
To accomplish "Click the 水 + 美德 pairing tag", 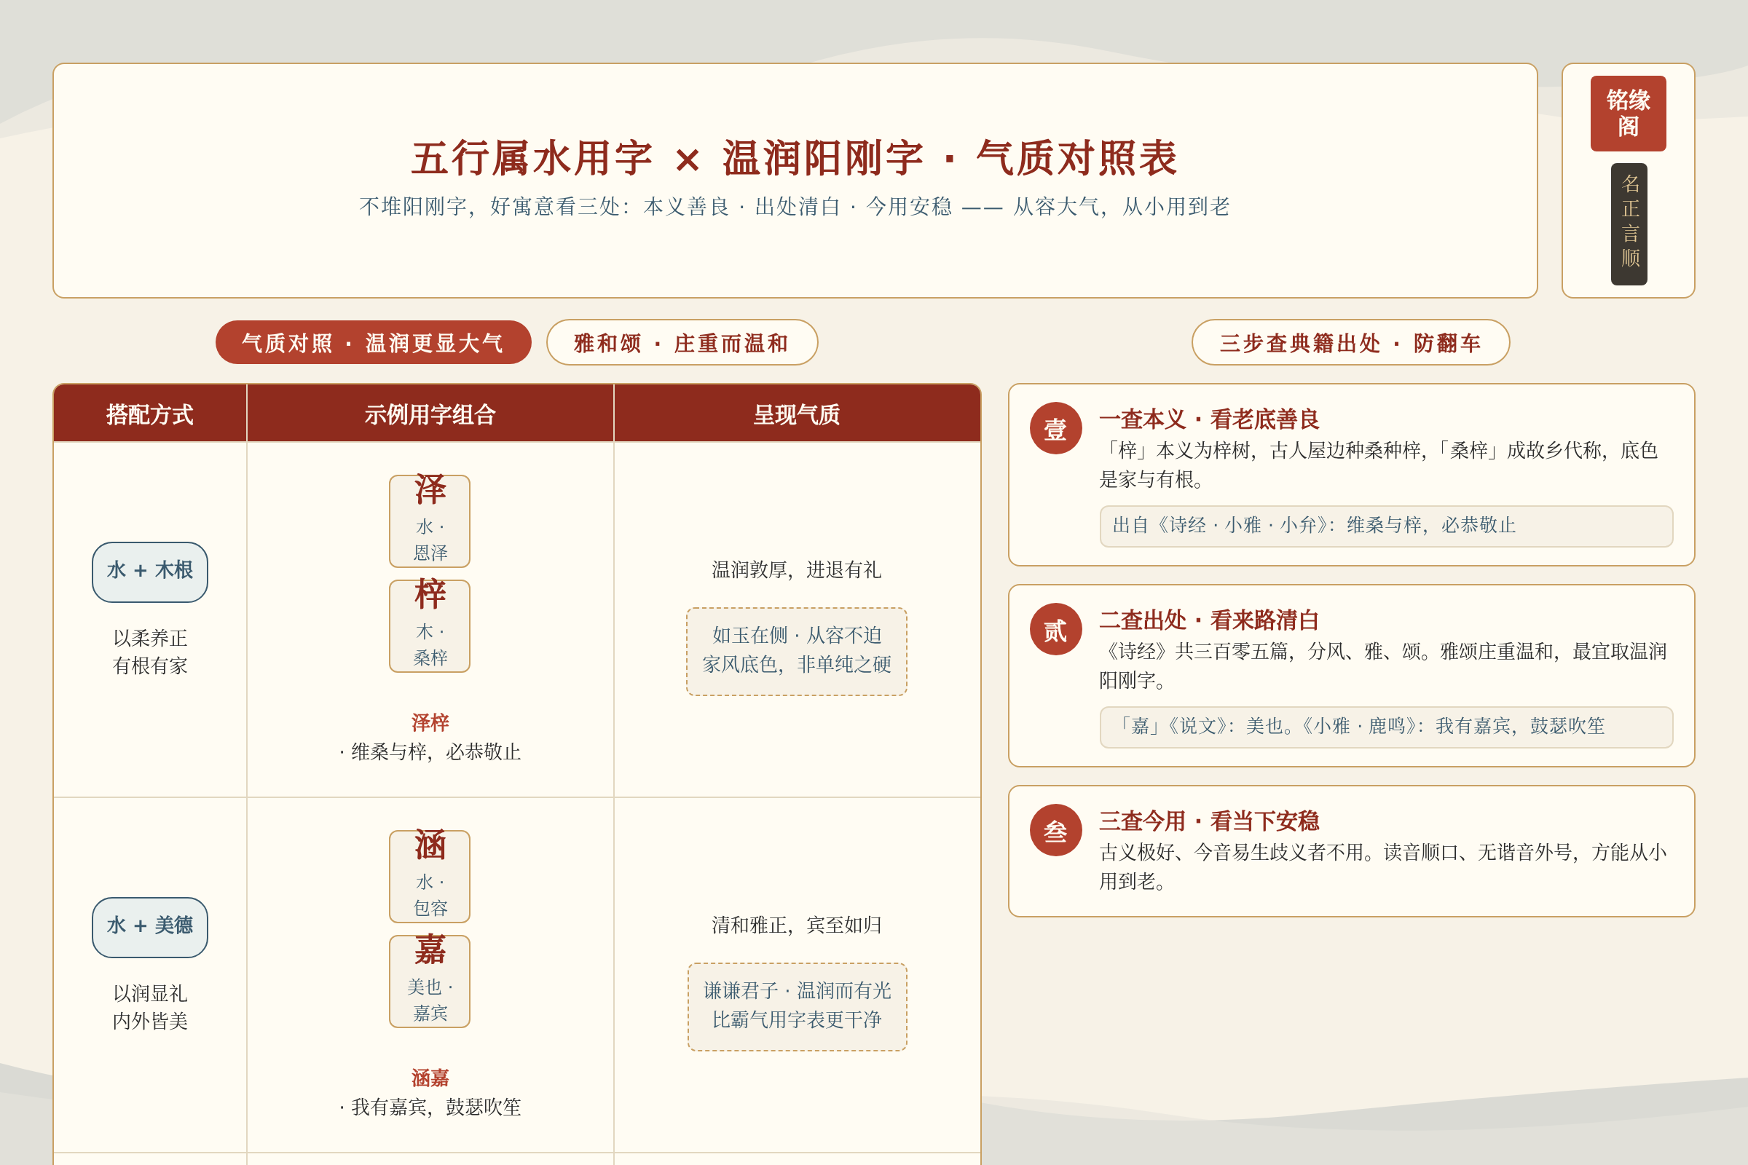I will (150, 926).
